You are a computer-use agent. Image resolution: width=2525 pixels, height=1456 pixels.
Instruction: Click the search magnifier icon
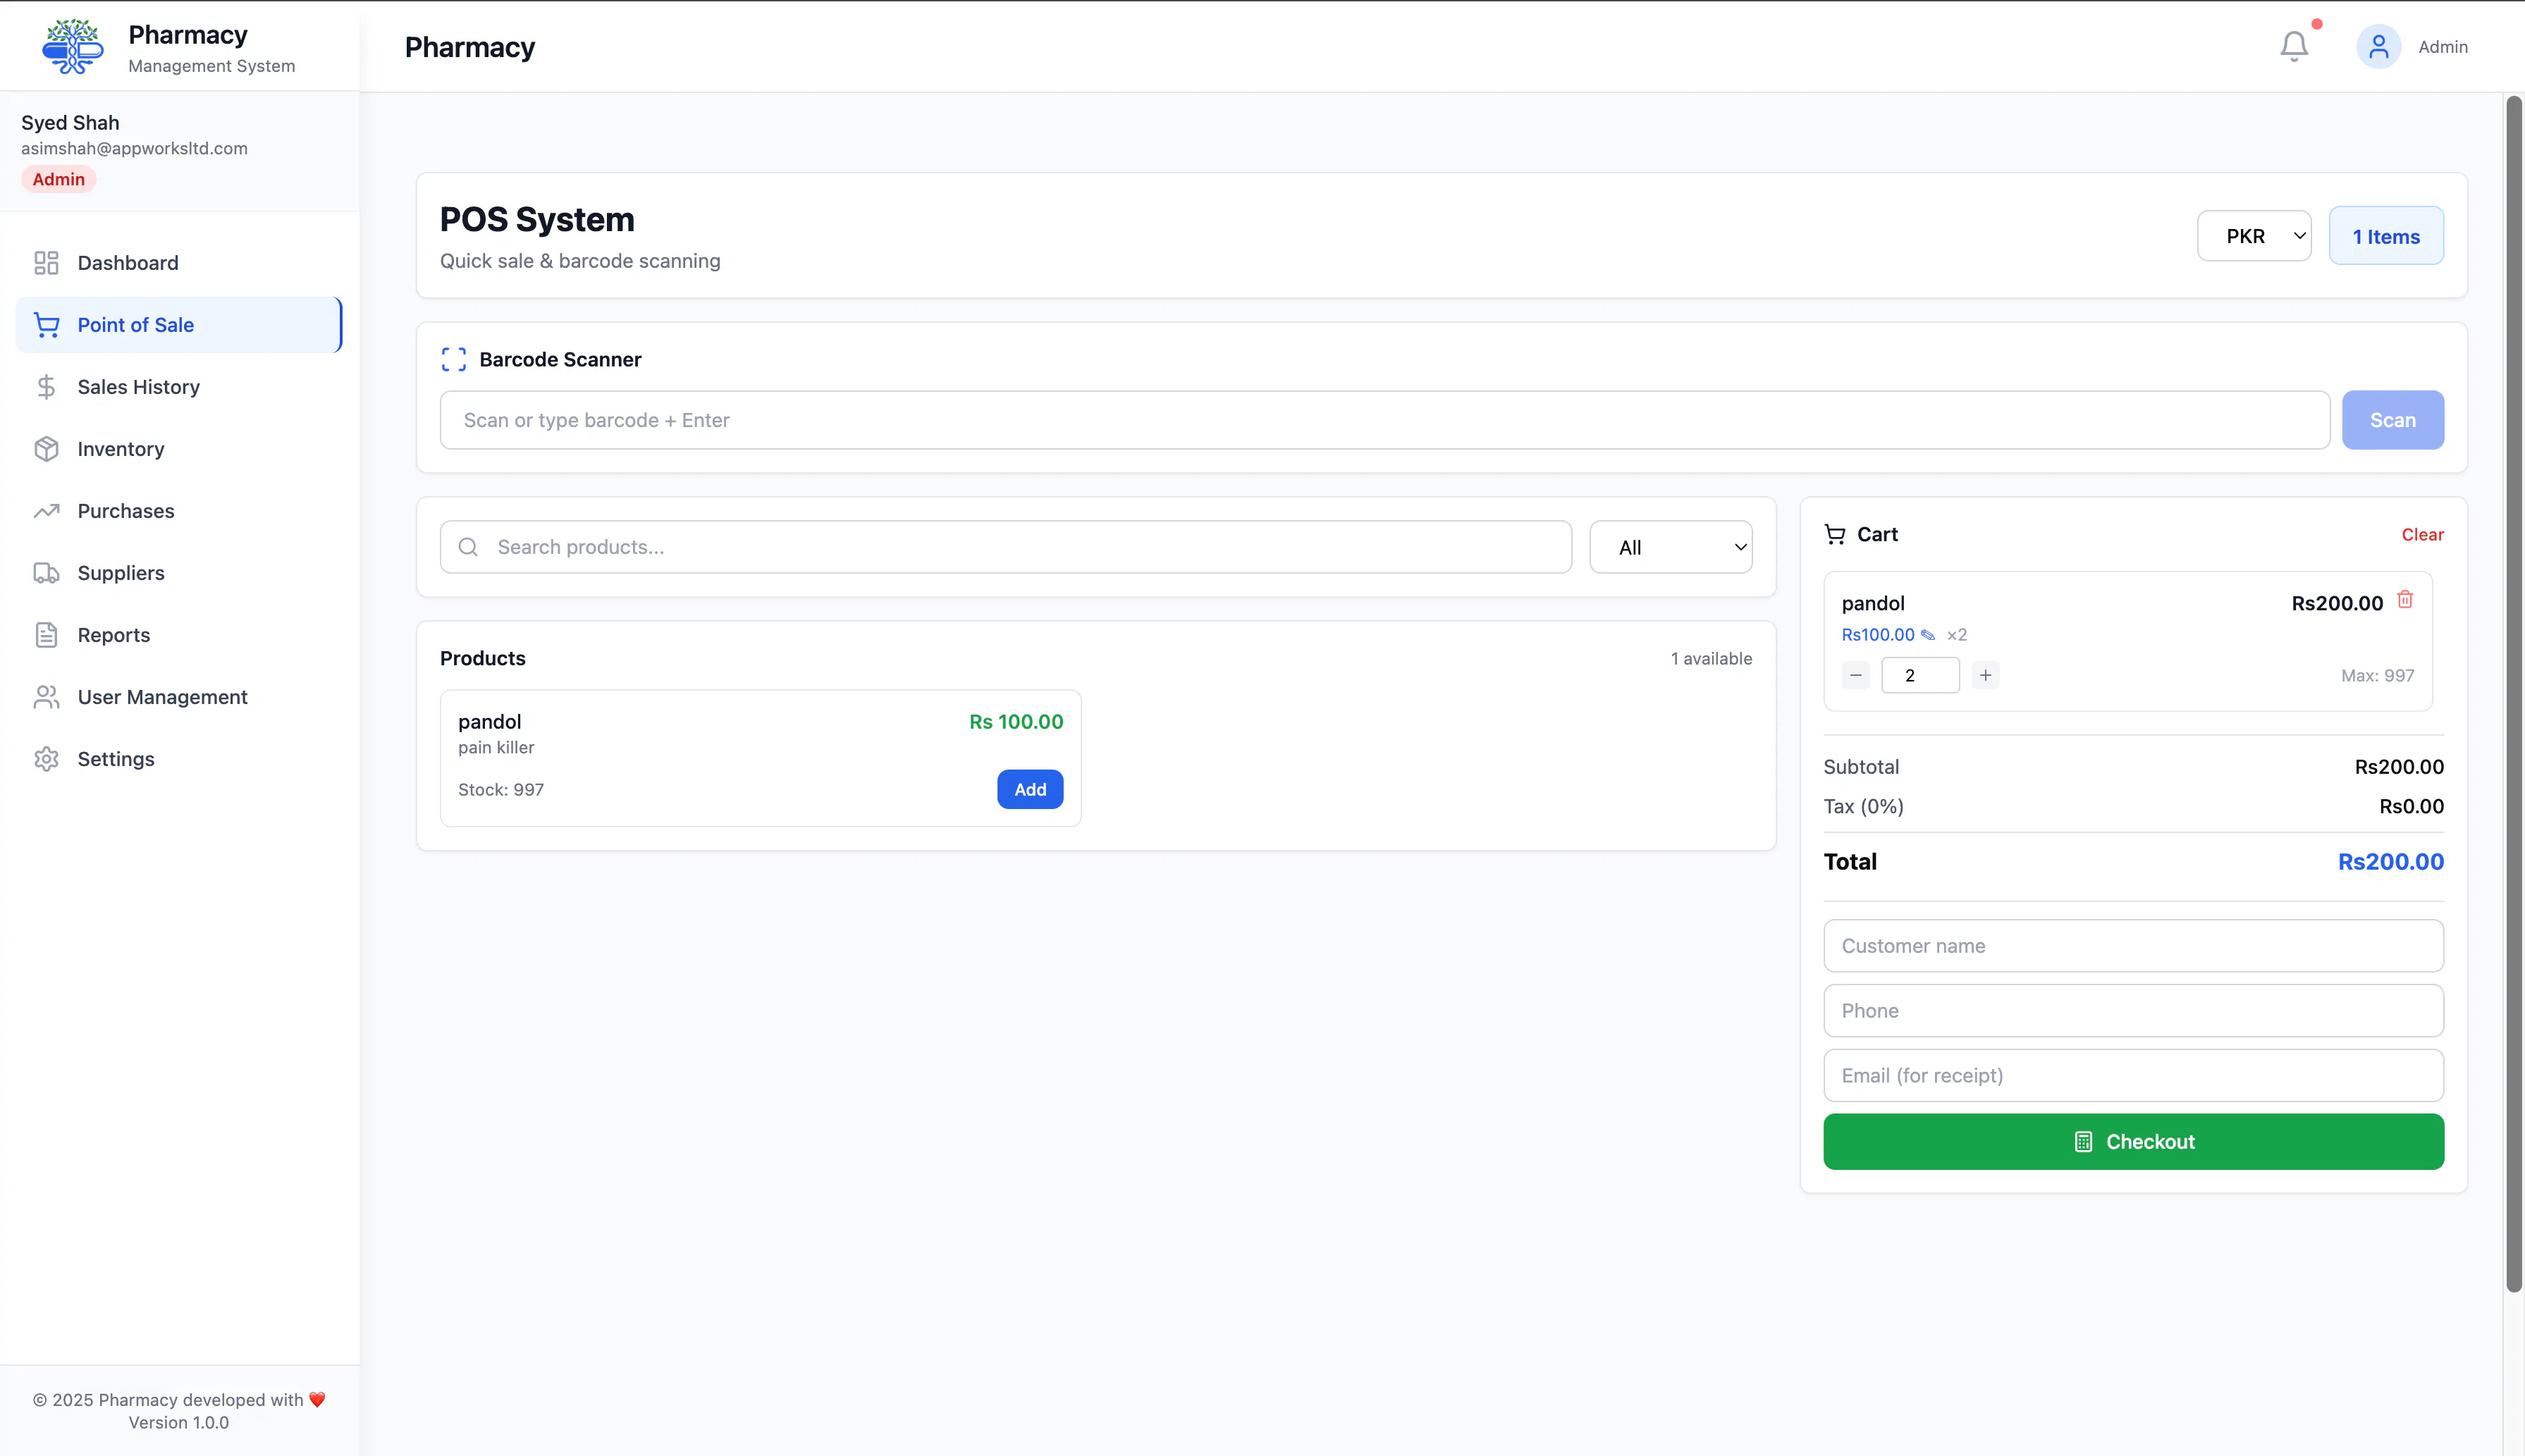468,547
